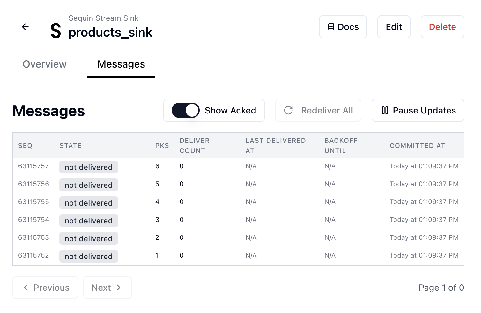
Task: Pause live message updates
Action: [x=418, y=110]
